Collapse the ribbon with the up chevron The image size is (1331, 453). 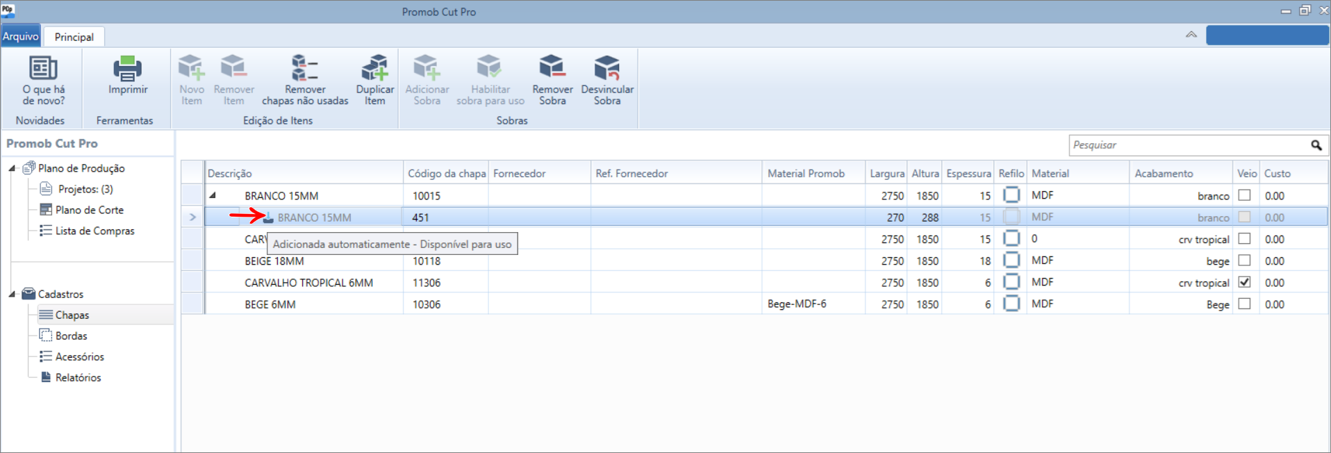pyautogui.click(x=1191, y=35)
